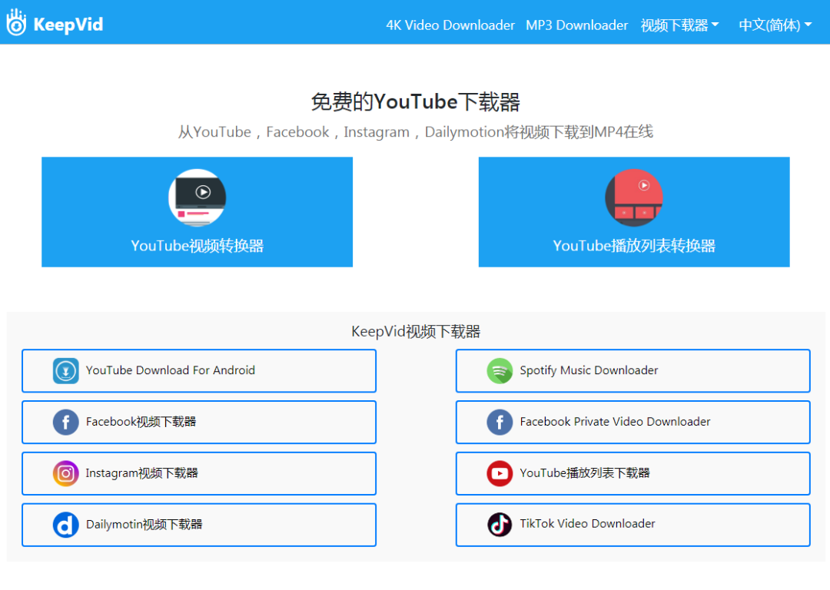Click the Instagram camera icon
Screen dimensions: 830x590
pos(65,473)
